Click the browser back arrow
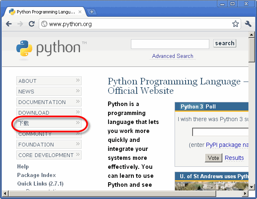The height and width of the screenshot is (199, 257). [x=9, y=24]
